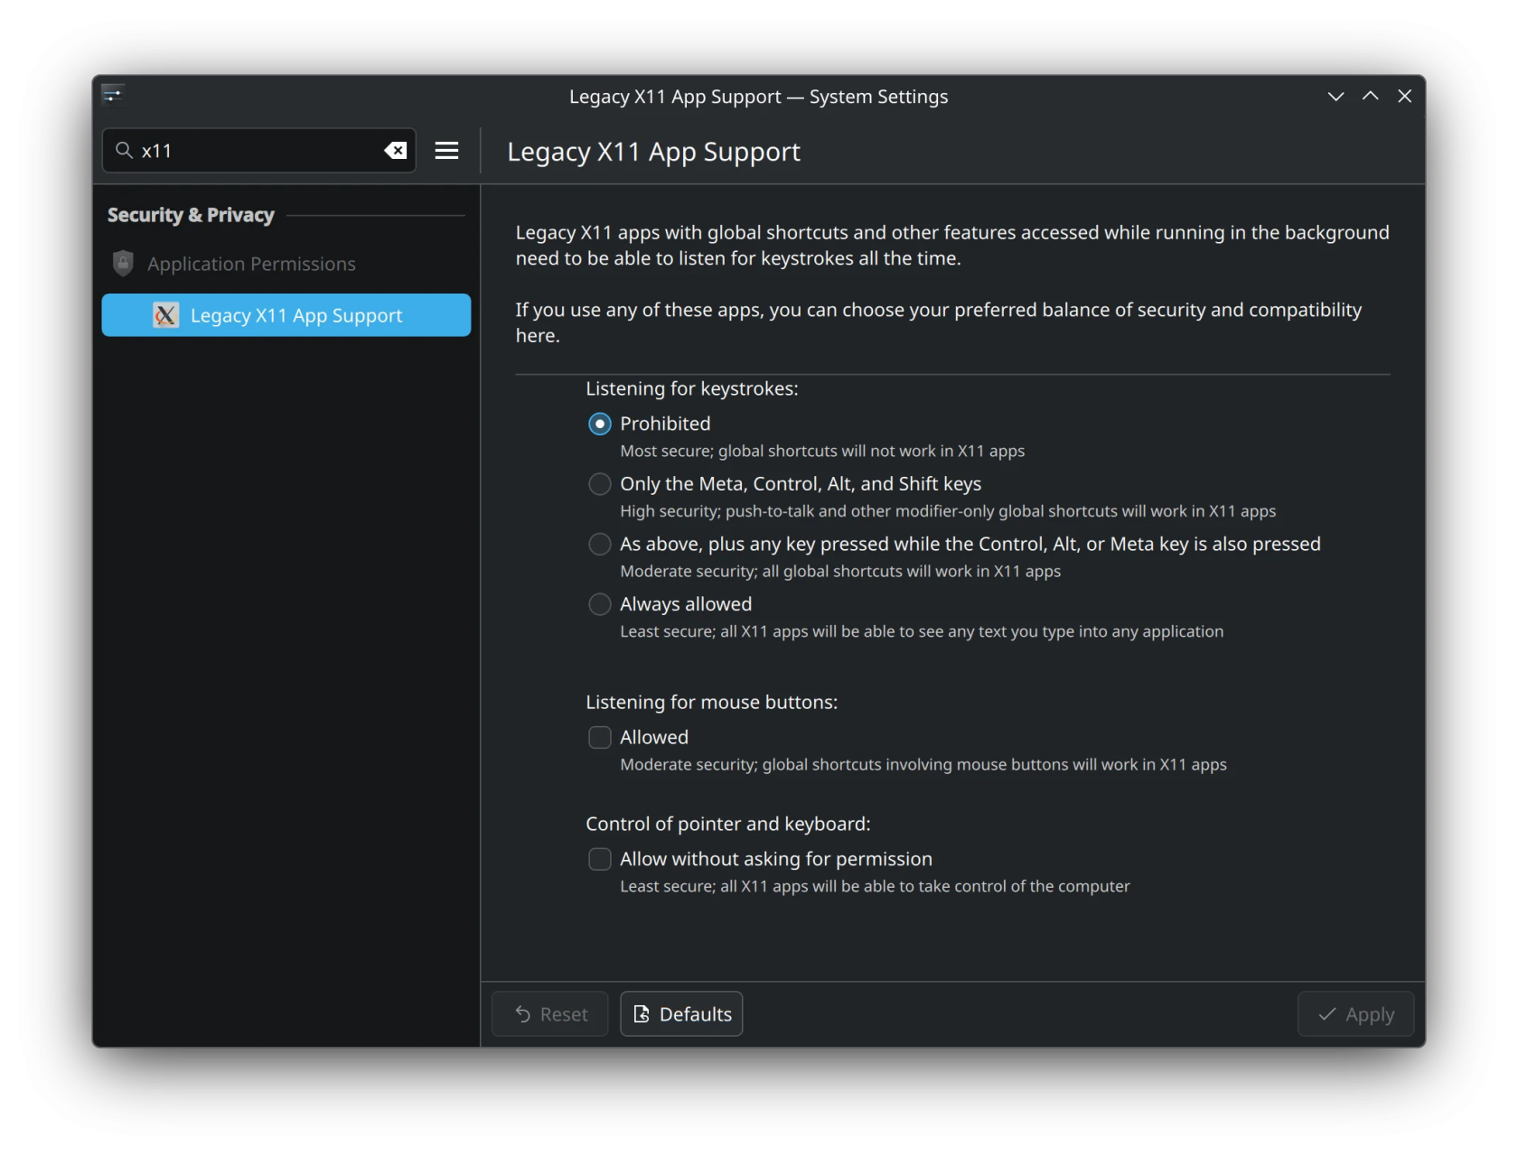Click the Listening for mouse buttons label

712,702
